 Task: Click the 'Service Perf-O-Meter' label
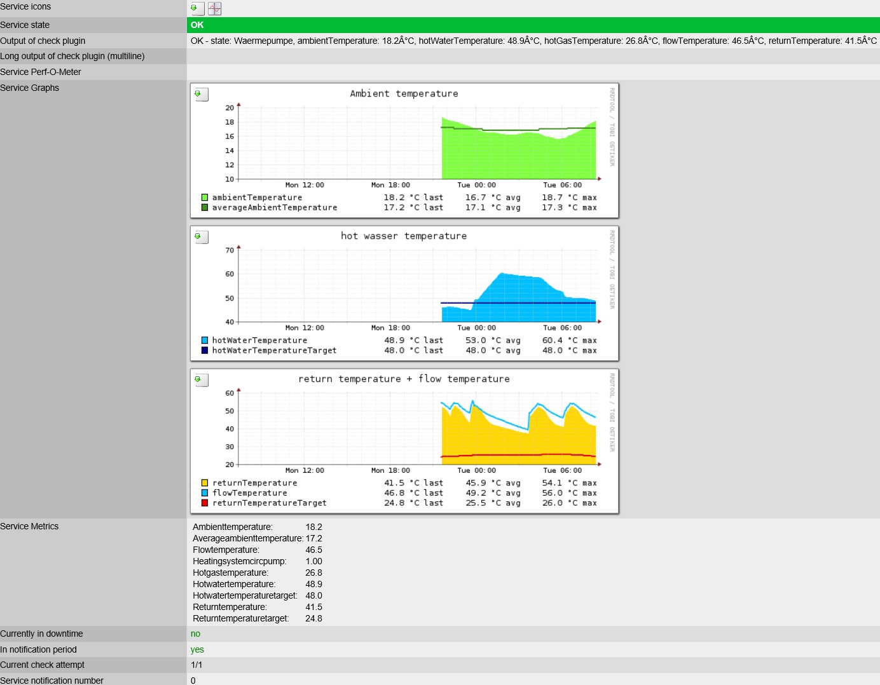click(x=41, y=72)
